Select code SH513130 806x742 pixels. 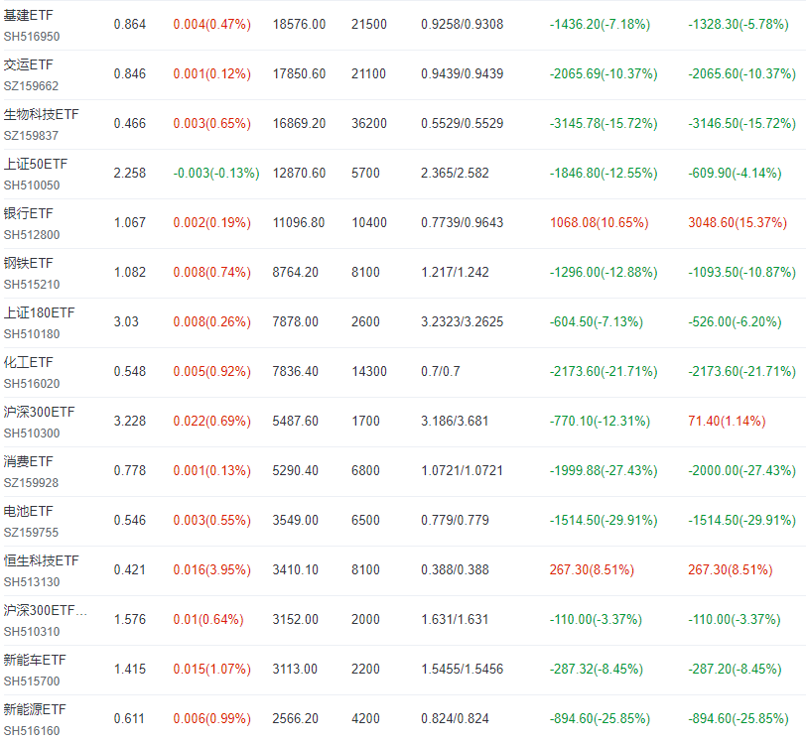click(x=32, y=581)
